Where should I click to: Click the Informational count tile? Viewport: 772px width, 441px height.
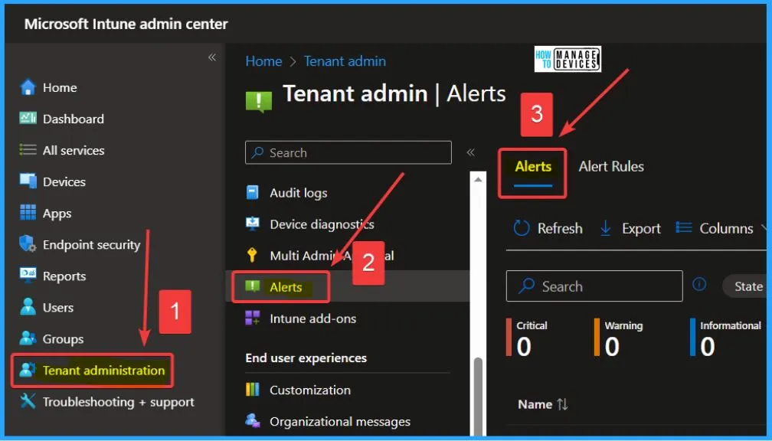click(725, 337)
